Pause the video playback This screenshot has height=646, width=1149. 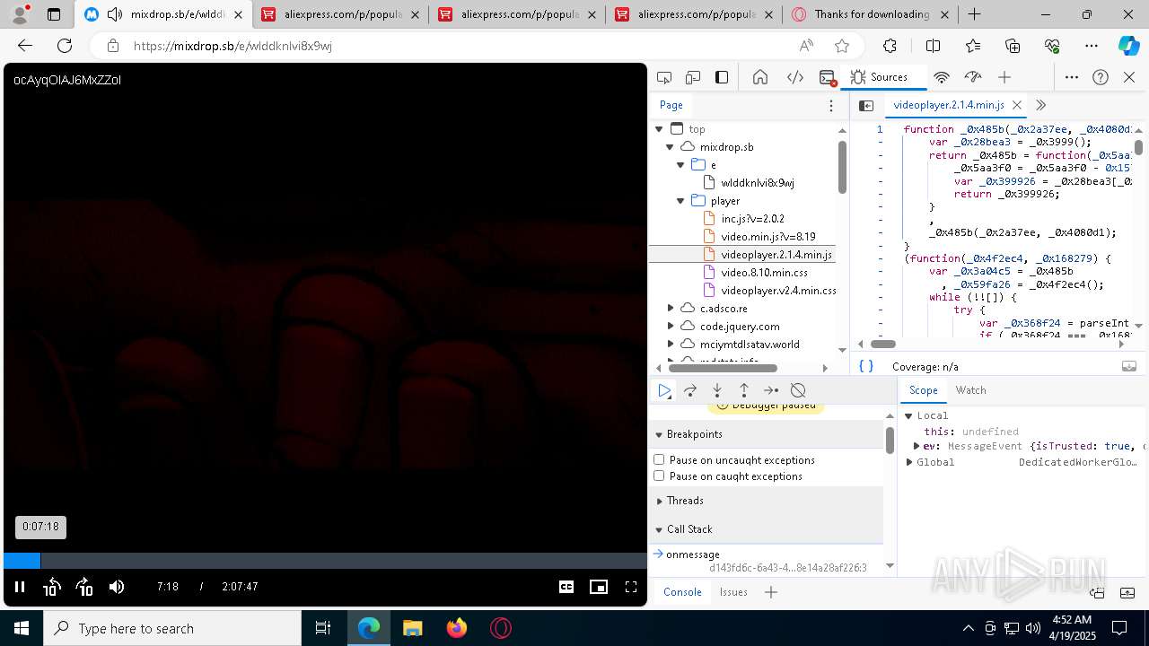[19, 587]
